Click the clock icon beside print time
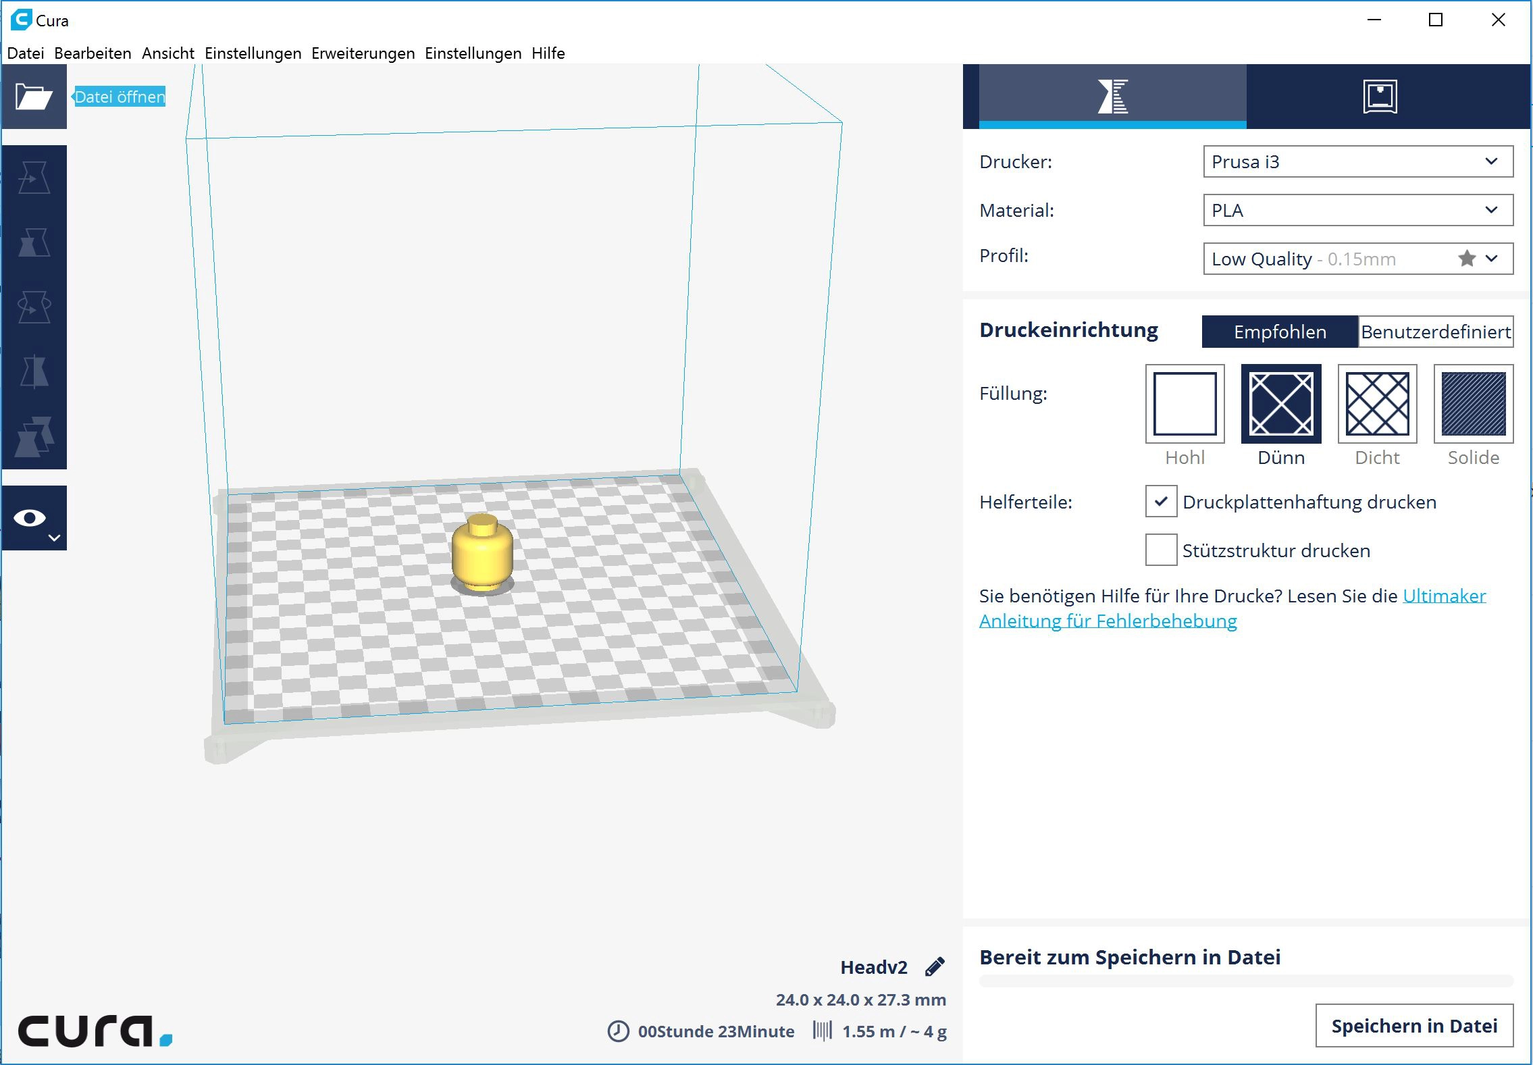Image resolution: width=1533 pixels, height=1065 pixels. tap(618, 1031)
